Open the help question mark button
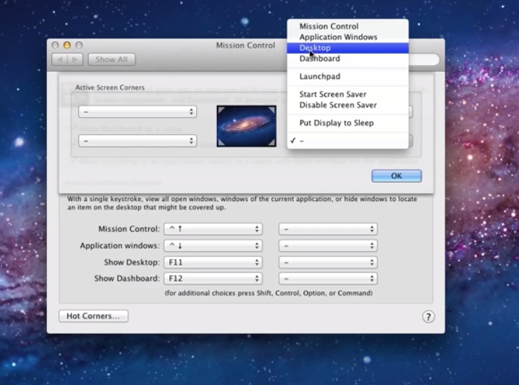Screen dimensions: 519x385 tap(428, 317)
